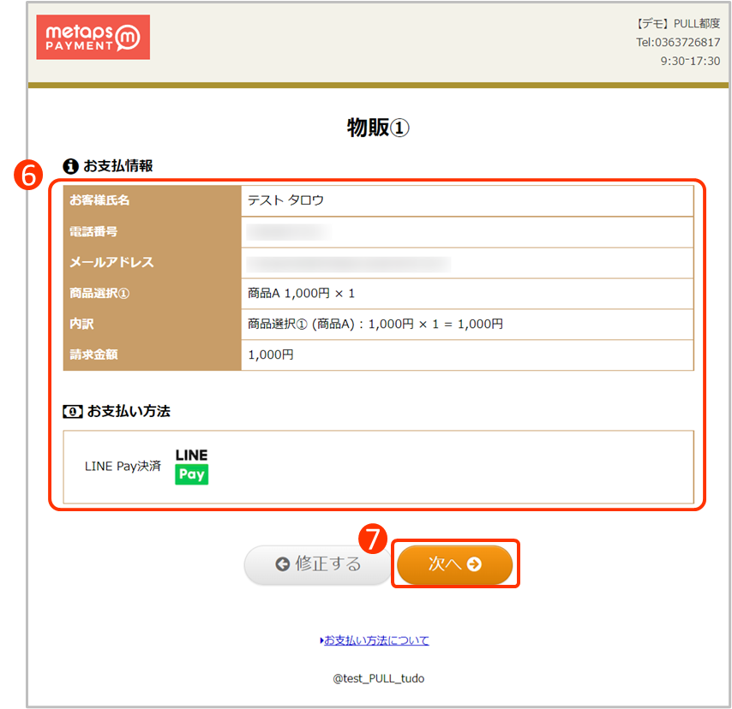Click the お客様氏名 name field
The height and width of the screenshot is (709, 732).
[285, 200]
